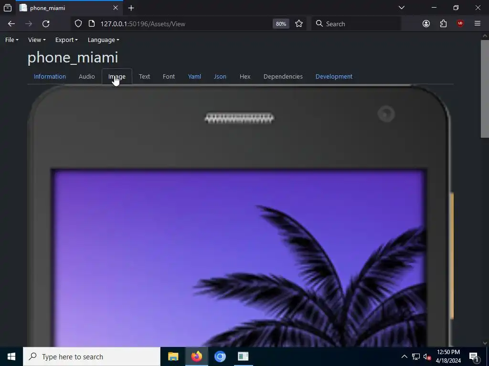Reload the current page
The width and height of the screenshot is (489, 366).
[x=46, y=24]
